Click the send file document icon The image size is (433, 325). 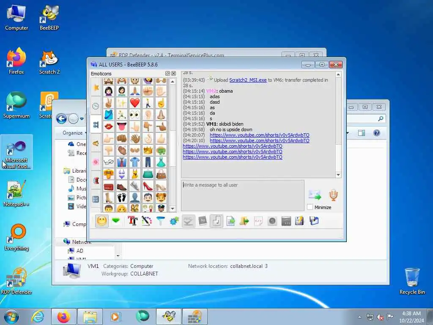(230, 221)
